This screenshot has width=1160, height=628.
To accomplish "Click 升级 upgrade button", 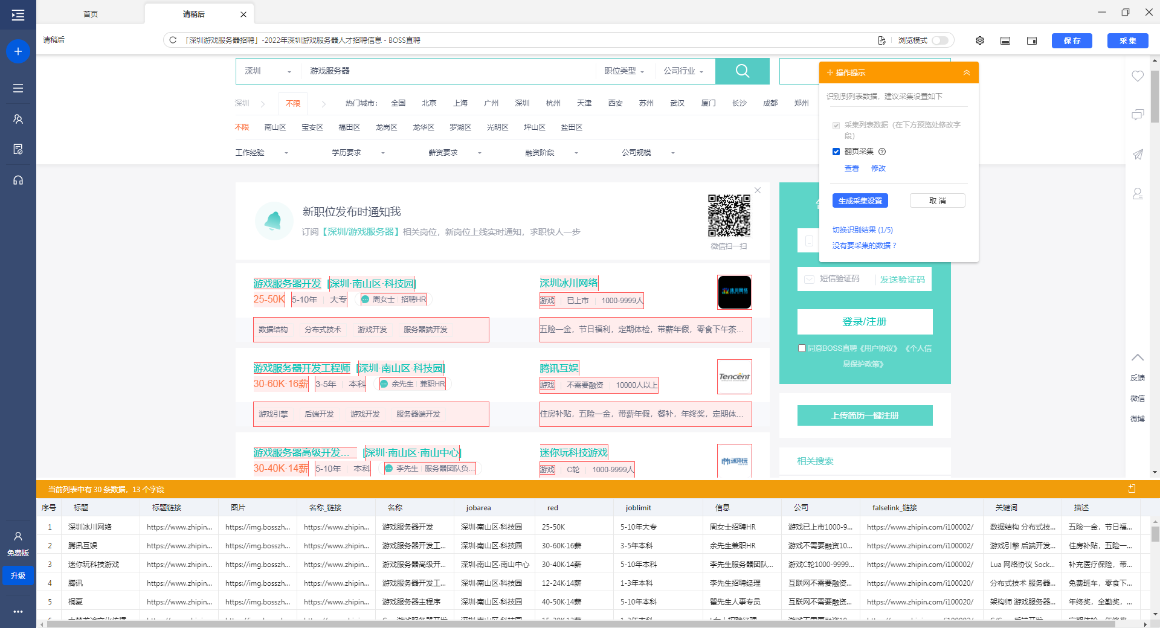I will (18, 576).
